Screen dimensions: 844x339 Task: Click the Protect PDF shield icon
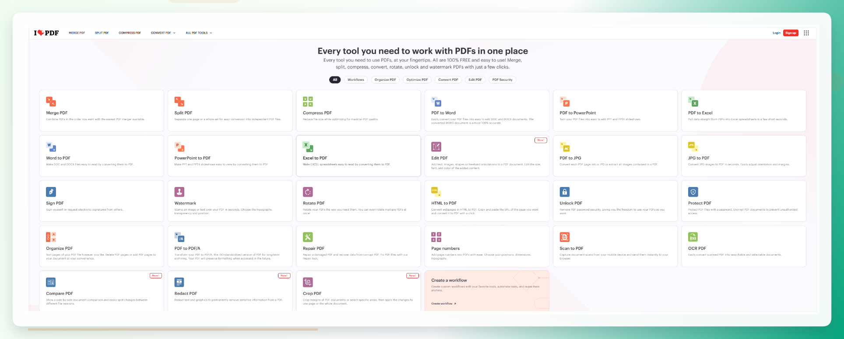pos(693,192)
